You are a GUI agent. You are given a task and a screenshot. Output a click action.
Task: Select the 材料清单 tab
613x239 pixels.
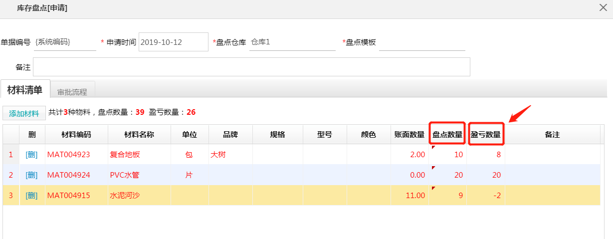[25, 90]
